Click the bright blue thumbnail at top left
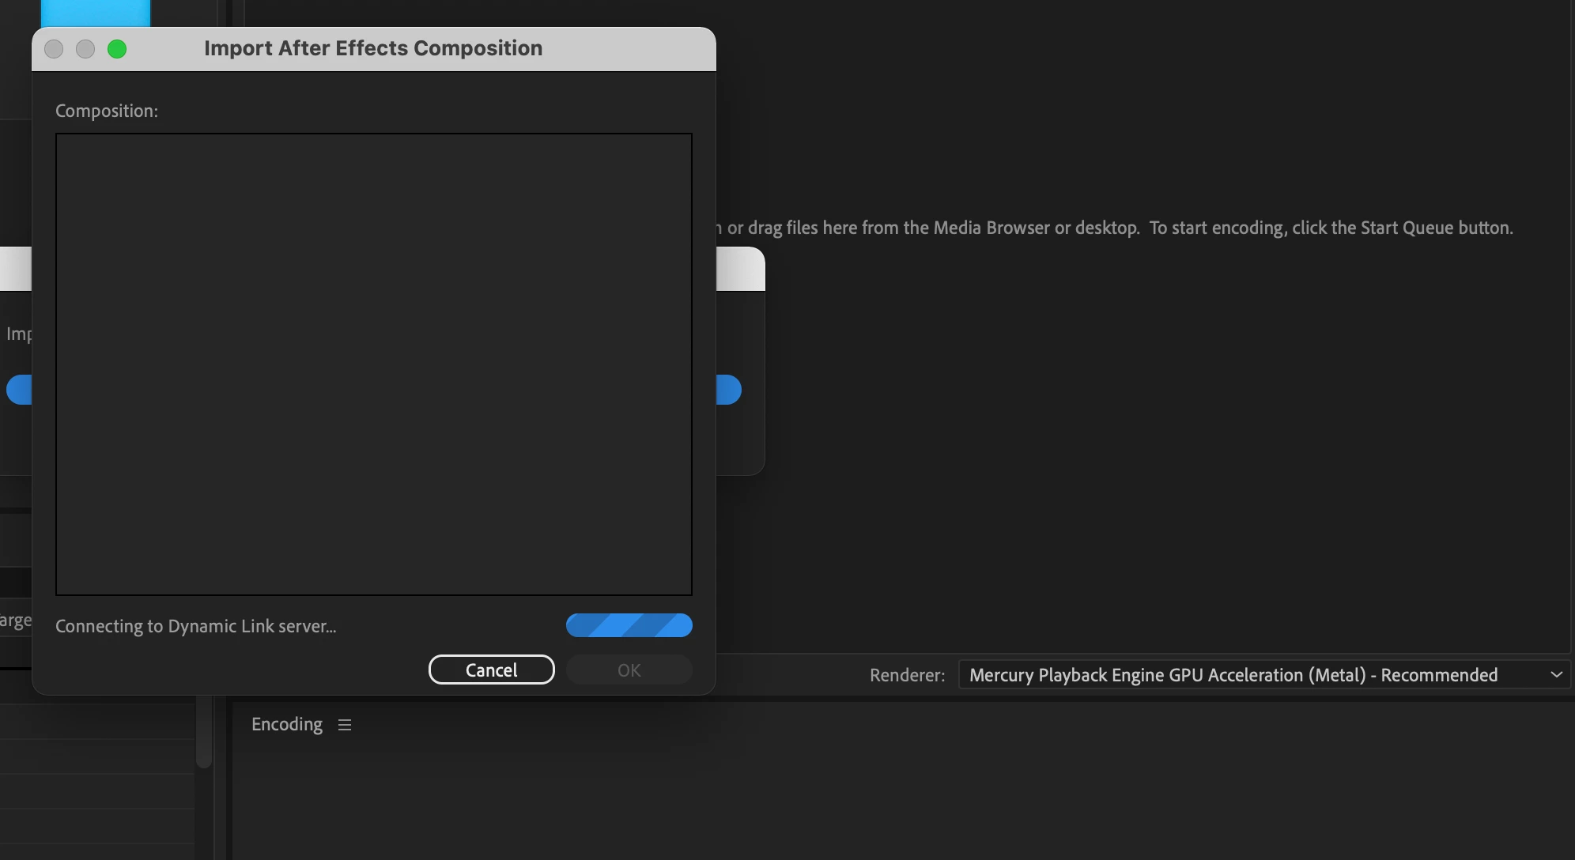1575x860 pixels. (95, 13)
